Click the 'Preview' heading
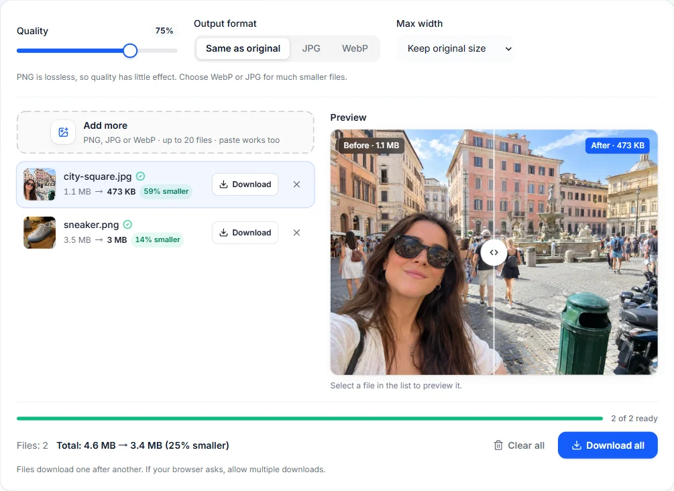 pos(348,117)
